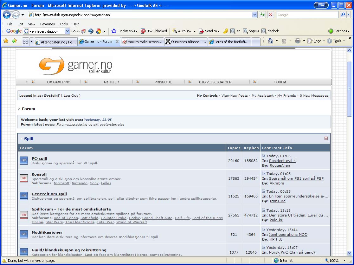The width and height of the screenshot is (354, 265).
Task: Open the Counter-Strike subforum link
Action: pyautogui.click(x=113, y=218)
